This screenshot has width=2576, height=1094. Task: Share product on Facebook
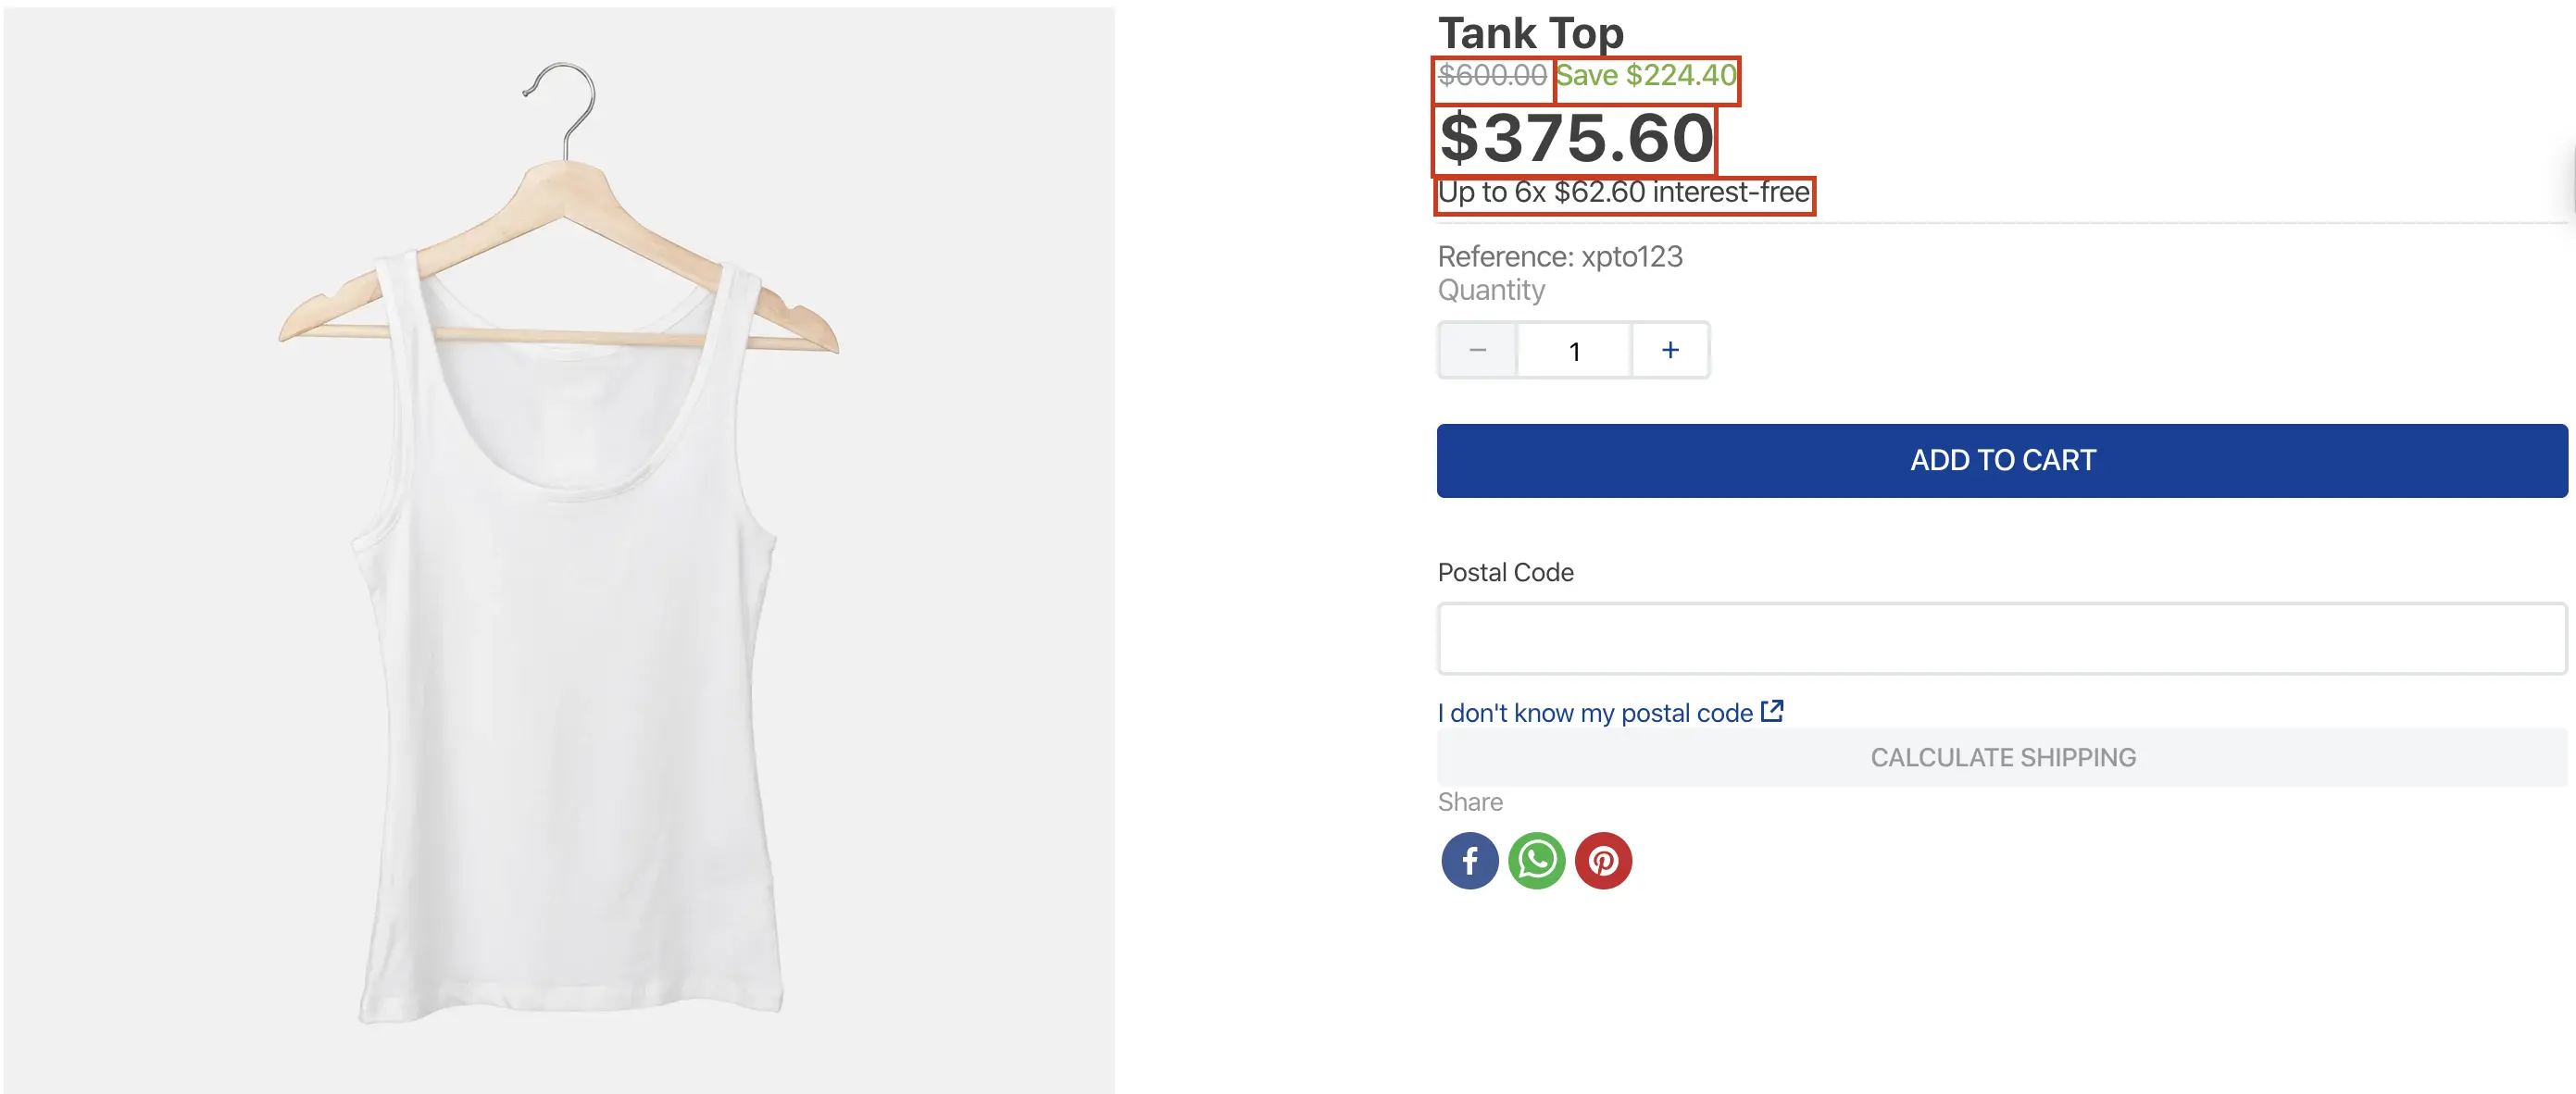(1469, 860)
